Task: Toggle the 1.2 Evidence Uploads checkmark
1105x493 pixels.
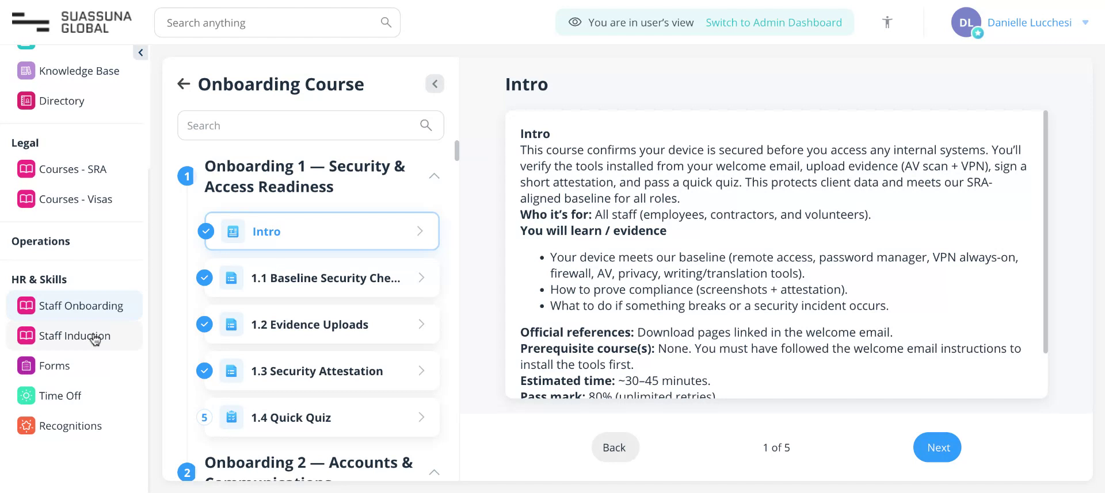Action: (x=204, y=324)
